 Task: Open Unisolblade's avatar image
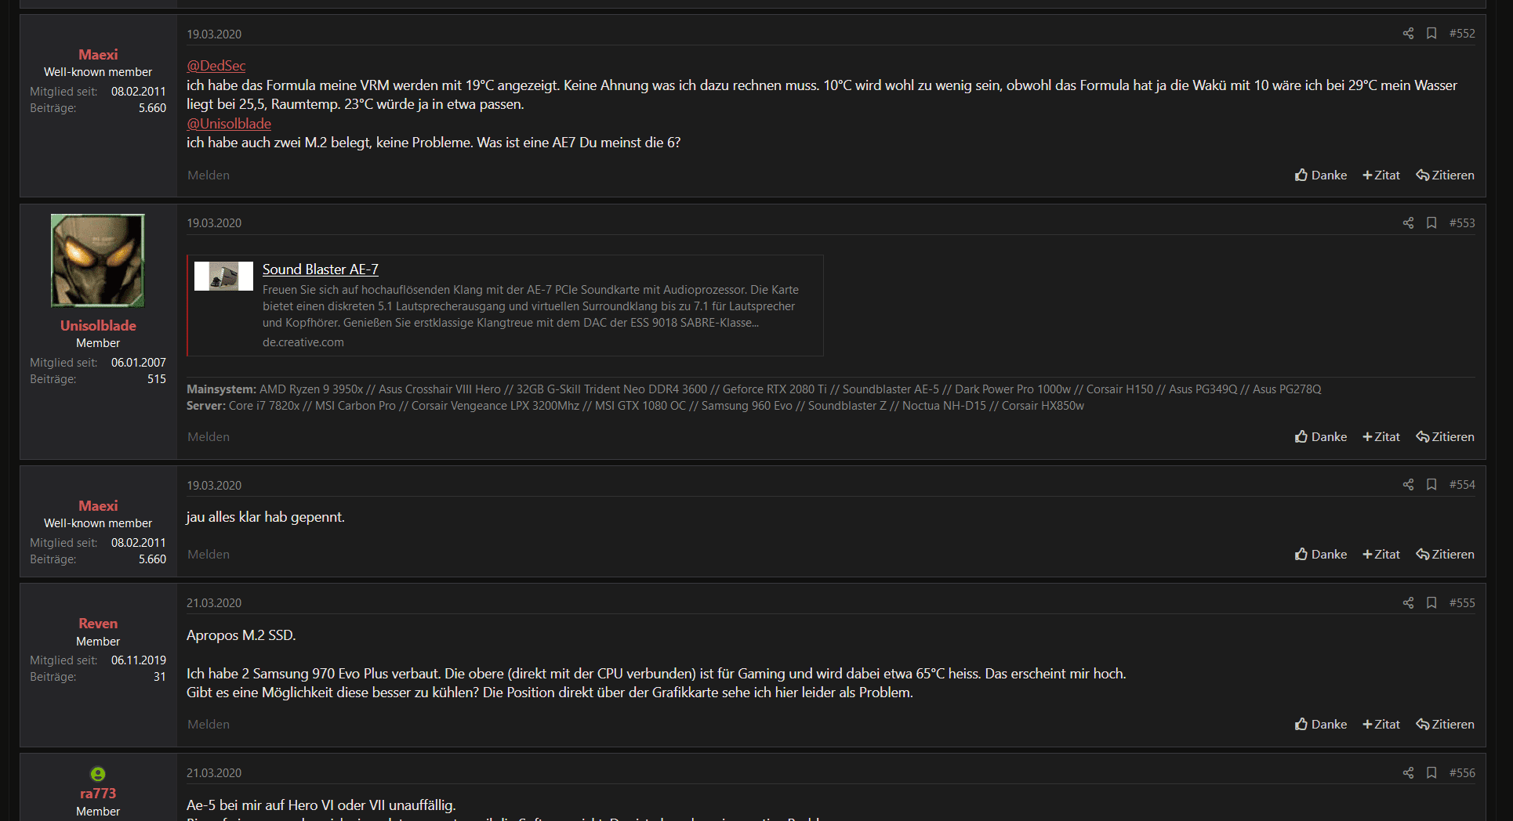click(x=98, y=260)
